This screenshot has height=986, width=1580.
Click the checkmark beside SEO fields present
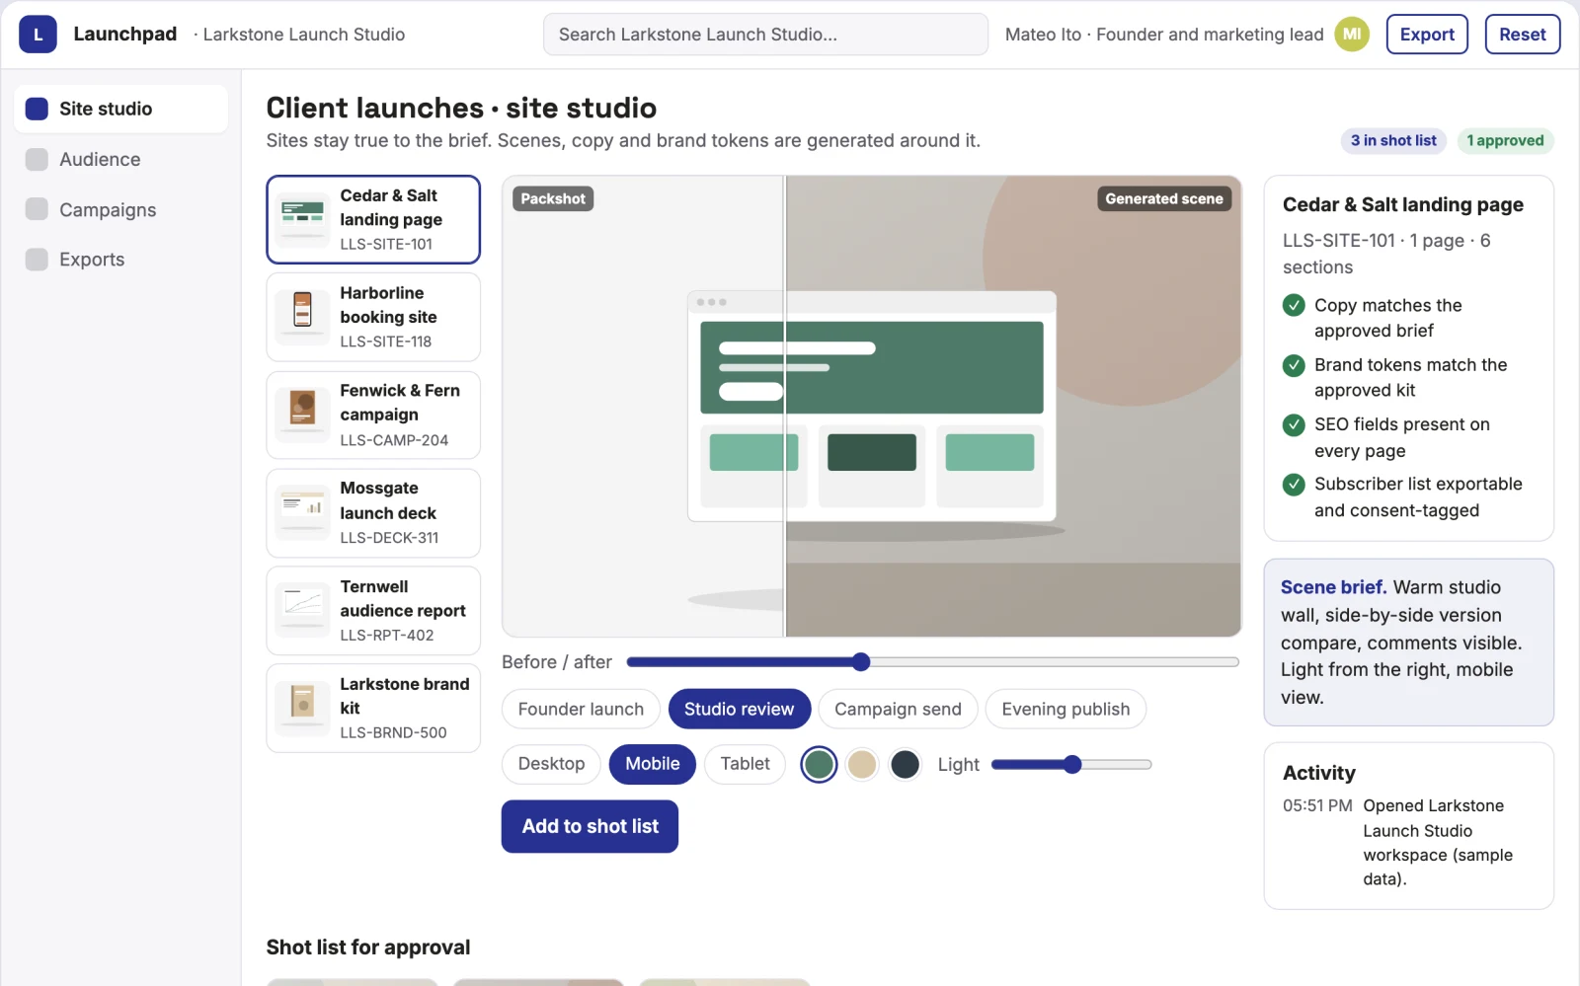pos(1294,424)
